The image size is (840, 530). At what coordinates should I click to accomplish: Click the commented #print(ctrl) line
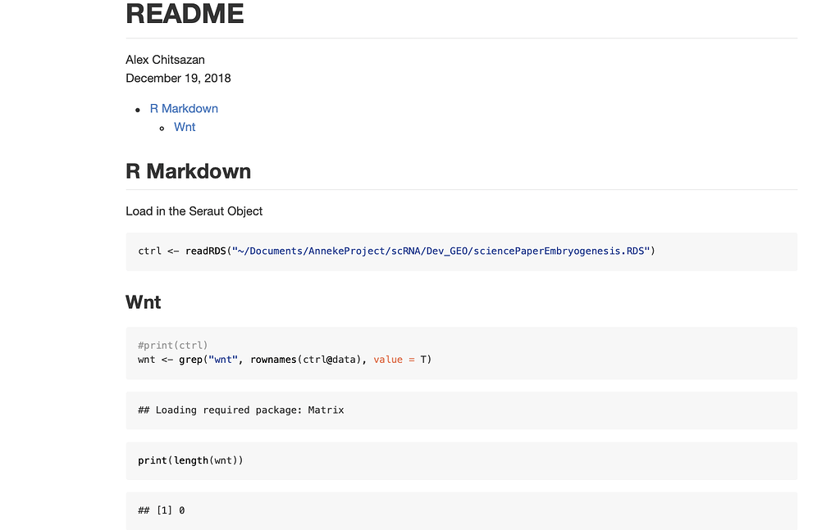point(172,345)
